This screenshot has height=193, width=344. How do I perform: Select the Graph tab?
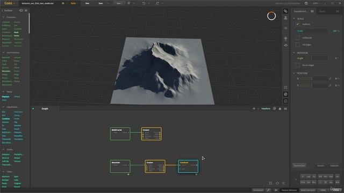tap(45, 108)
